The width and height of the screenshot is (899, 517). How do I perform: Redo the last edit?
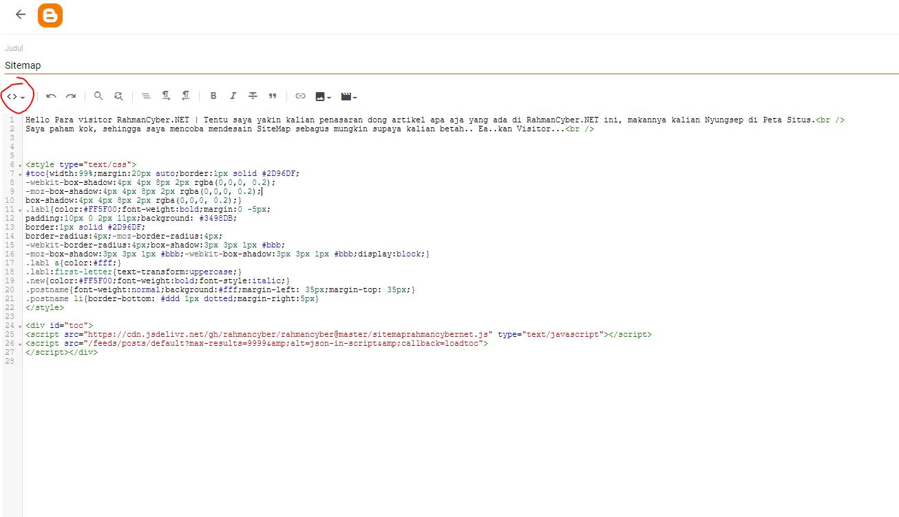pos(70,97)
